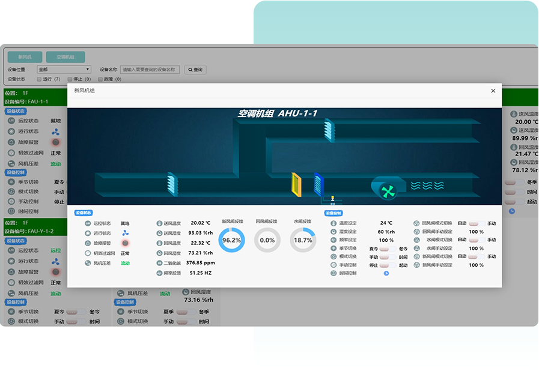Toggle 手动控制 停止/起动 switch in AHU-1-1 dialog
The image size is (539, 371).
point(388,265)
